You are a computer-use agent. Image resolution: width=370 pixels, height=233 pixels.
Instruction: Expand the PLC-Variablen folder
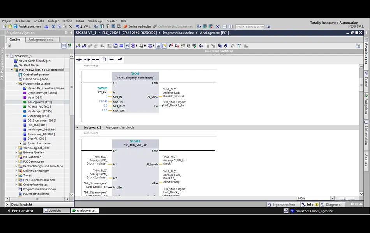click(16, 157)
